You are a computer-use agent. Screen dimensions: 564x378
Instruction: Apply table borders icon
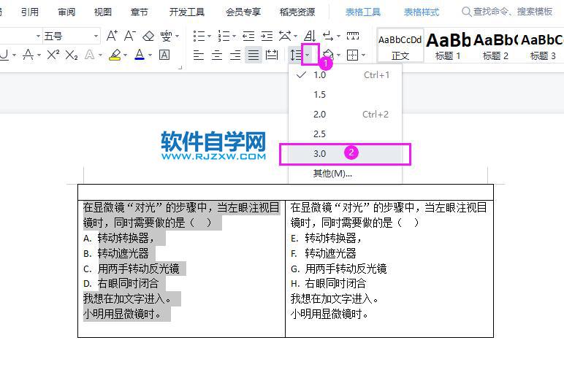(352, 55)
